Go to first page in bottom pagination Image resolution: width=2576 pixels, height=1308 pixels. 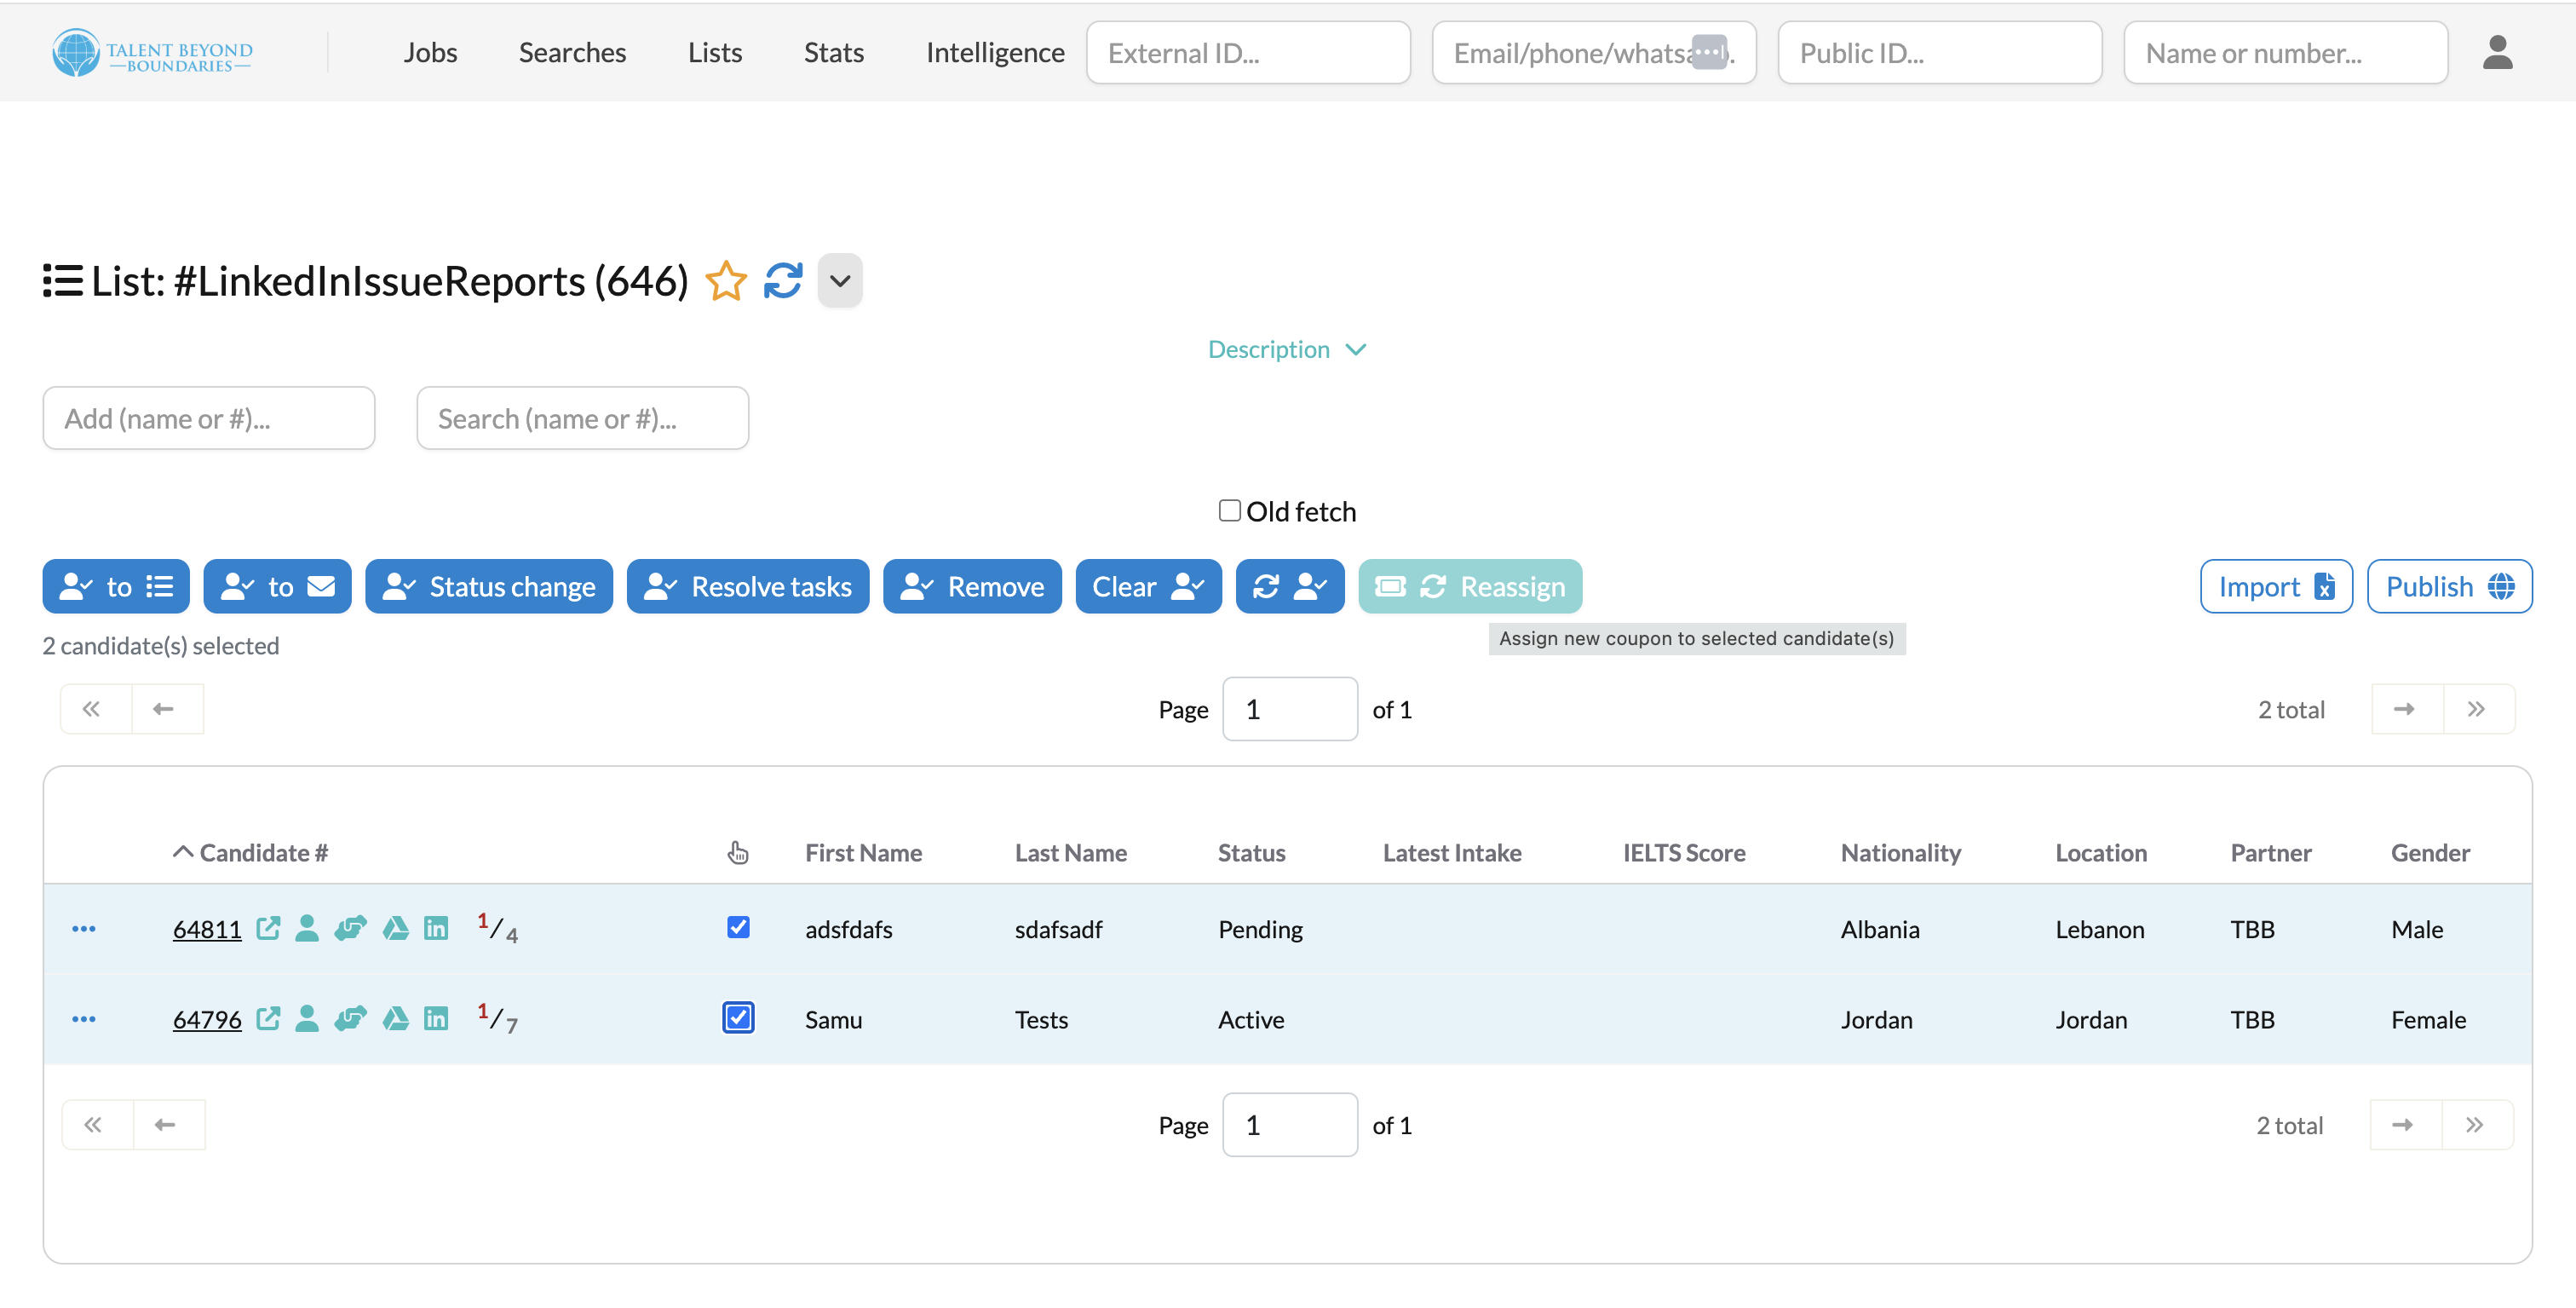[x=97, y=1125]
